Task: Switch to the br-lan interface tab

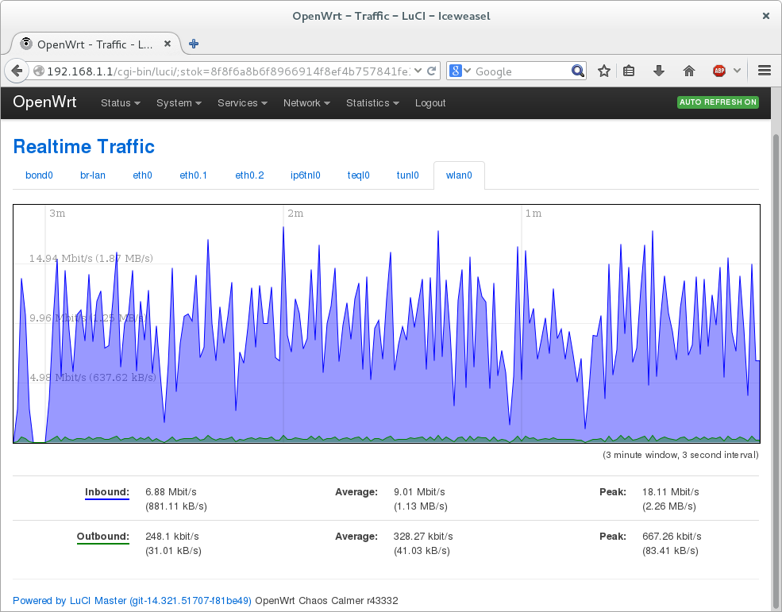Action: (93, 175)
